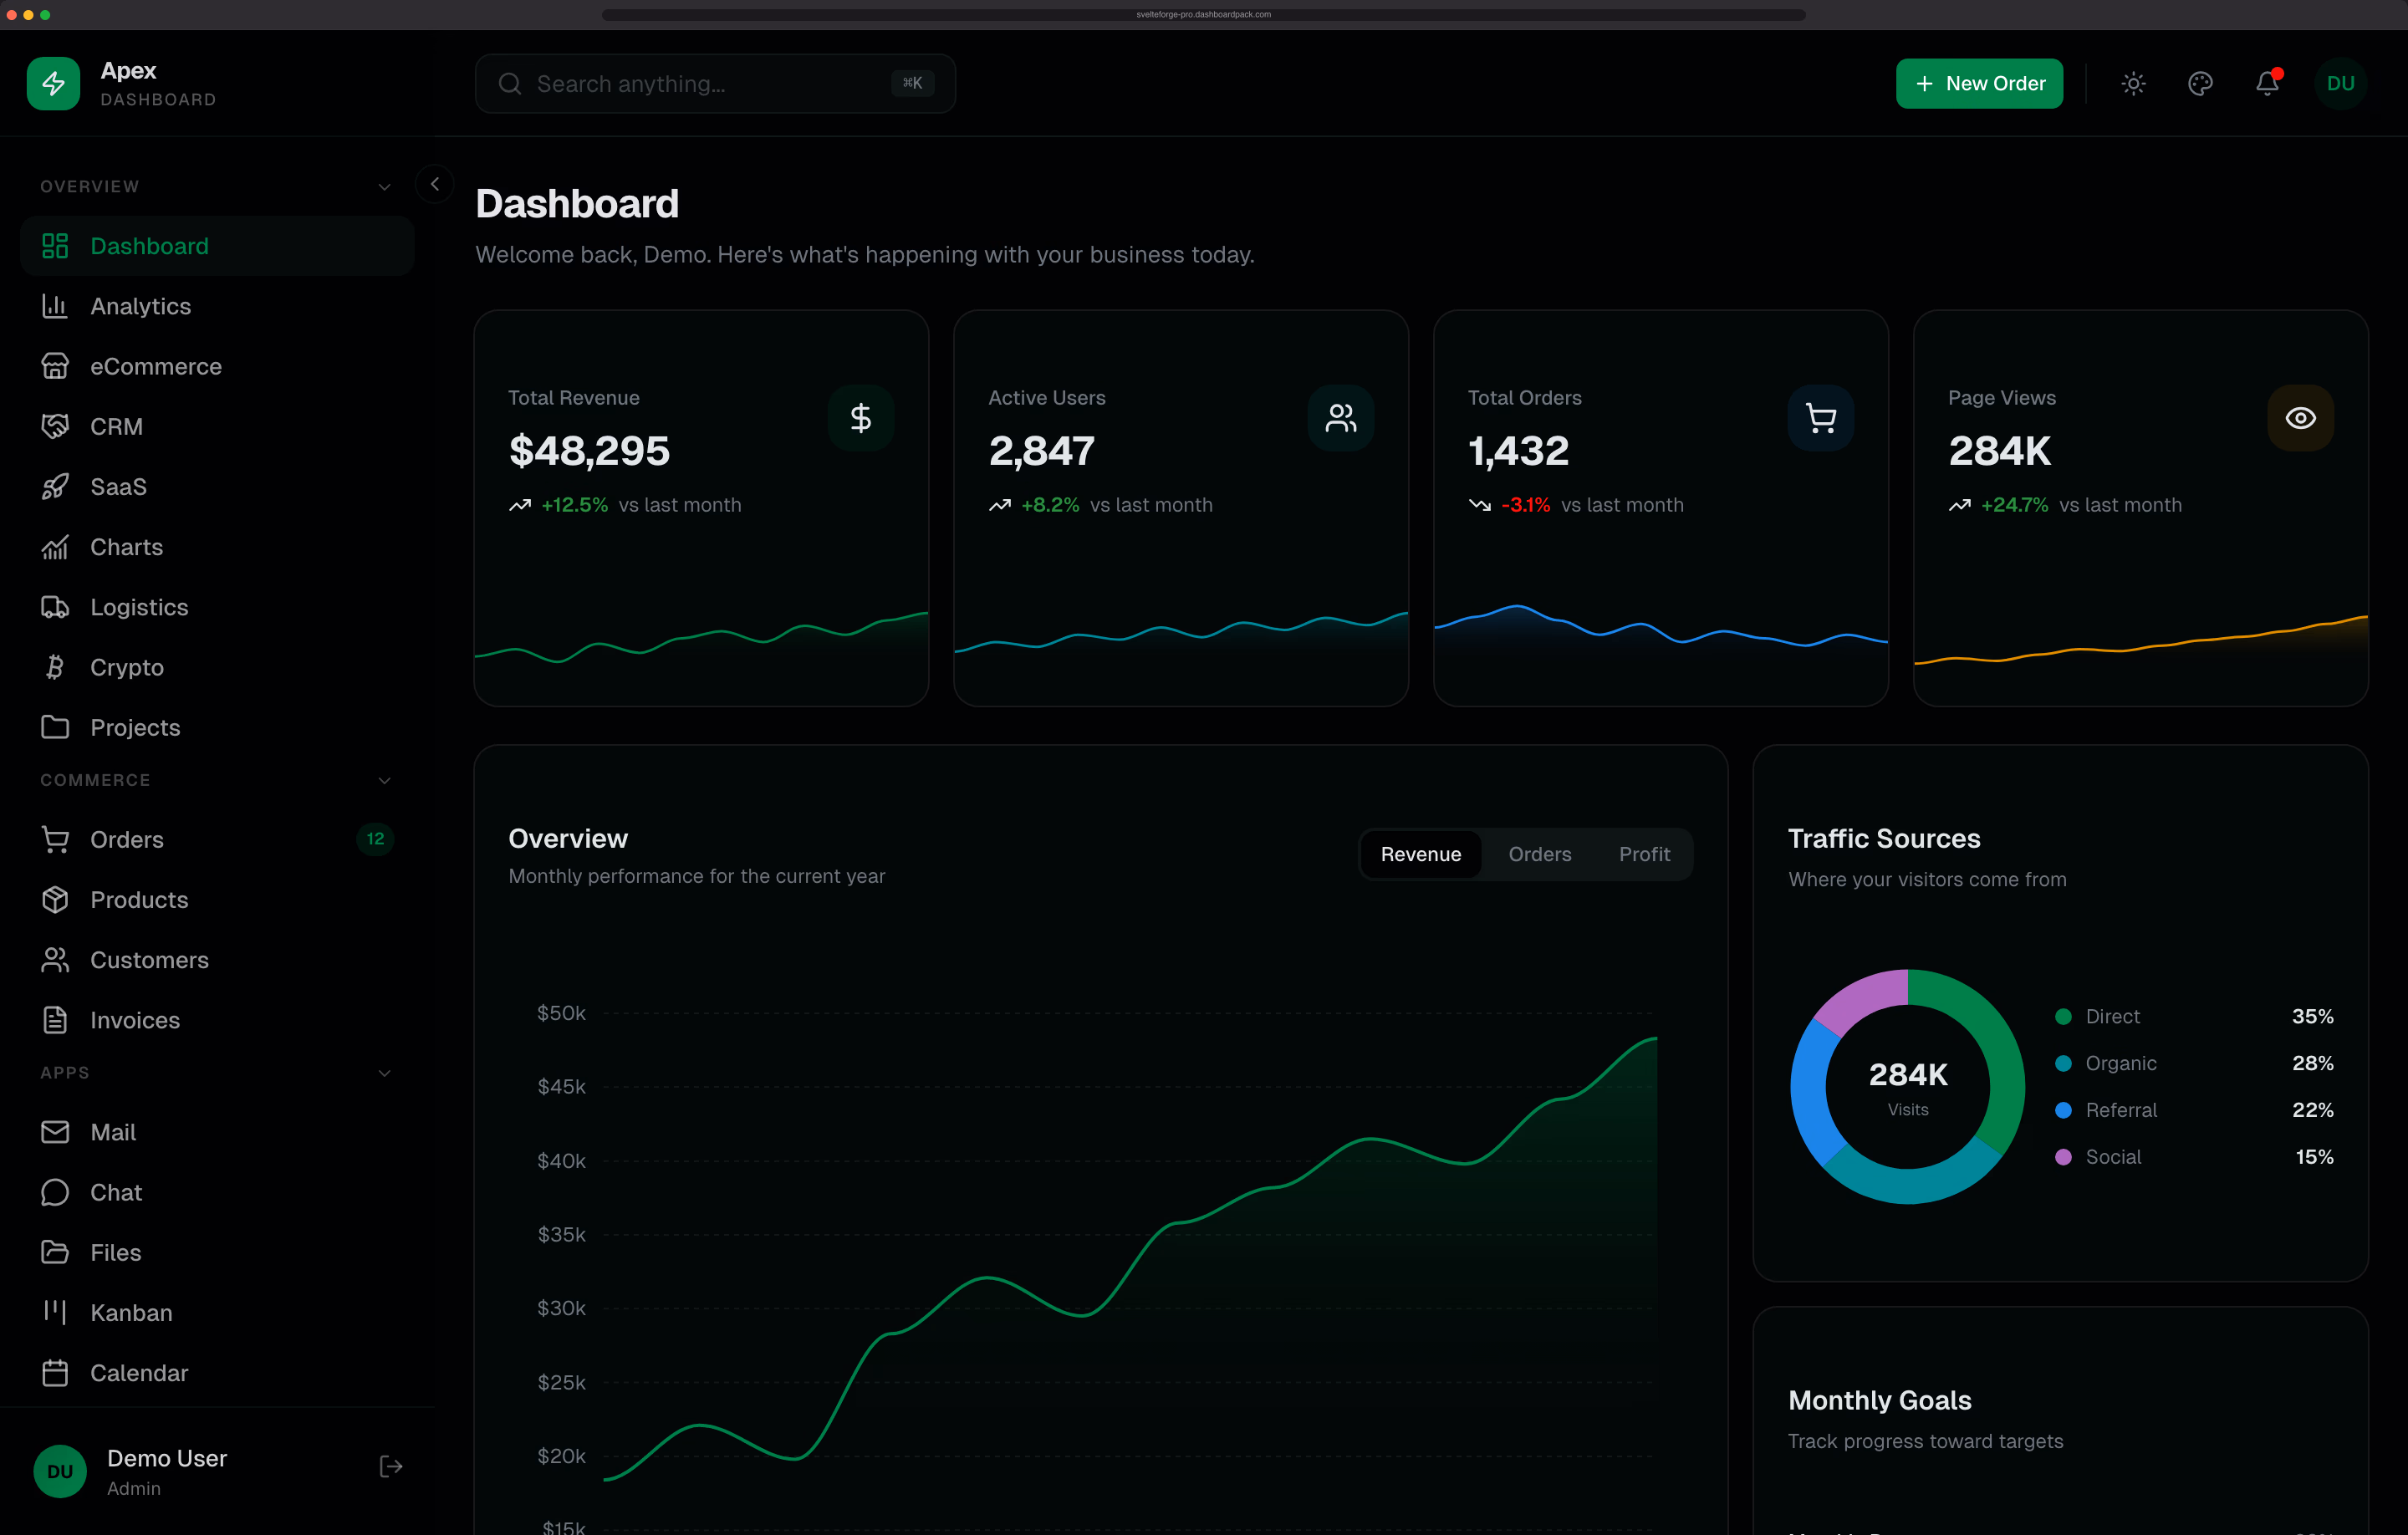
Task: Click the Referral blue legend dot
Action: coord(2063,1110)
